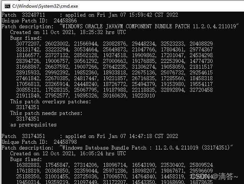Click bug number 17804361
244x184 pixels.
[x=172, y=49]
